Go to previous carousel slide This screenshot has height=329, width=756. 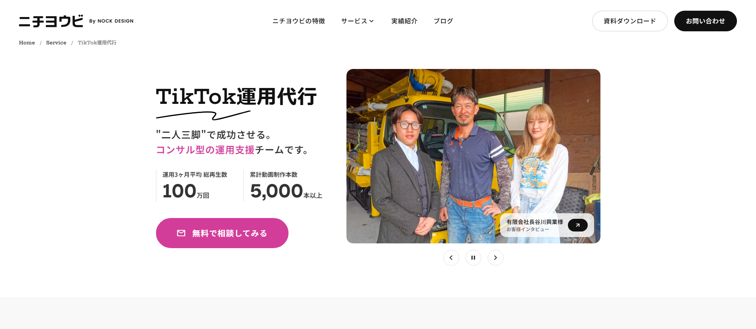click(451, 258)
